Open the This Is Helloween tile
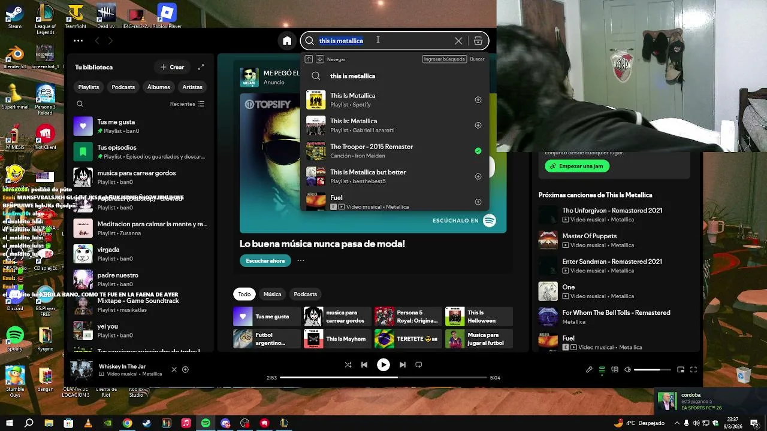Image resolution: width=767 pixels, height=431 pixels. pyautogui.click(x=478, y=316)
